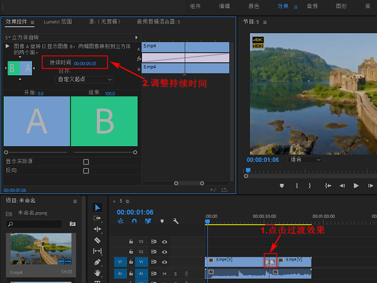Viewport: 377px width, 283px height.
Task: Click 结束 value 100.0
Action: click(x=109, y=93)
